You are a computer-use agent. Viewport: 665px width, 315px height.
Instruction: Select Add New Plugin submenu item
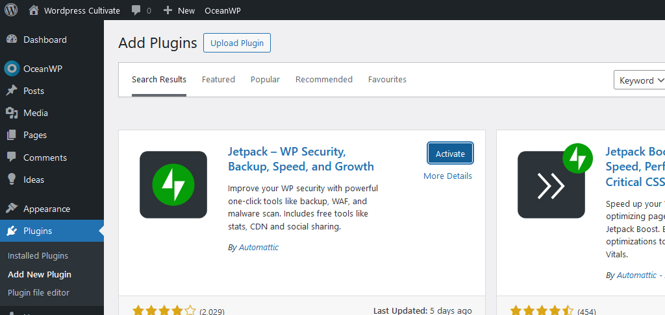[40, 274]
